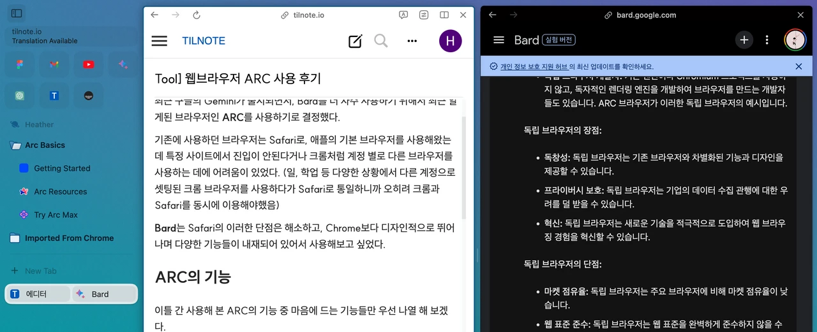Open the pinned YouTube favorite
This screenshot has height=332, width=817.
(x=89, y=64)
